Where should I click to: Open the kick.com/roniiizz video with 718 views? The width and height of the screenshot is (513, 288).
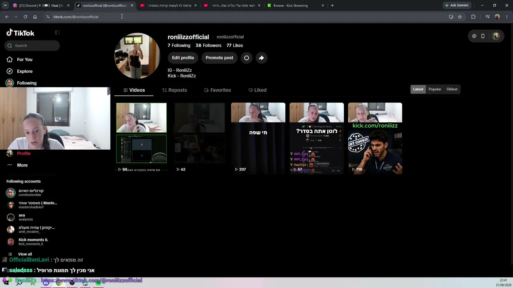pyautogui.click(x=375, y=138)
